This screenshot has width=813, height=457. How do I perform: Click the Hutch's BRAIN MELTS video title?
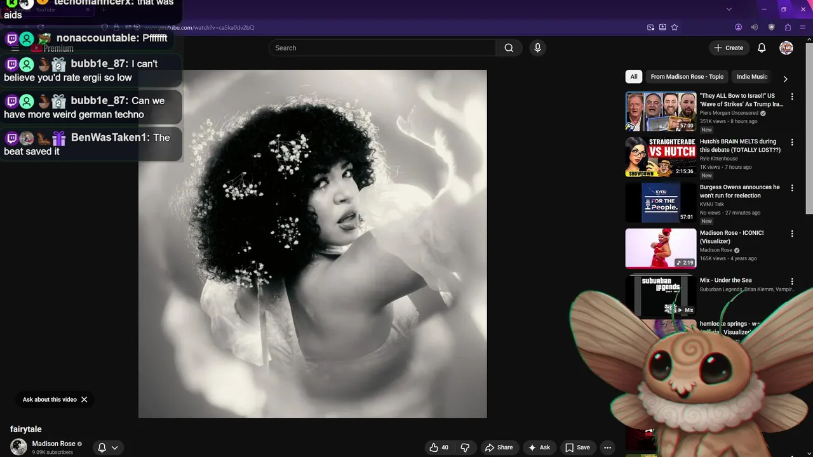740,146
